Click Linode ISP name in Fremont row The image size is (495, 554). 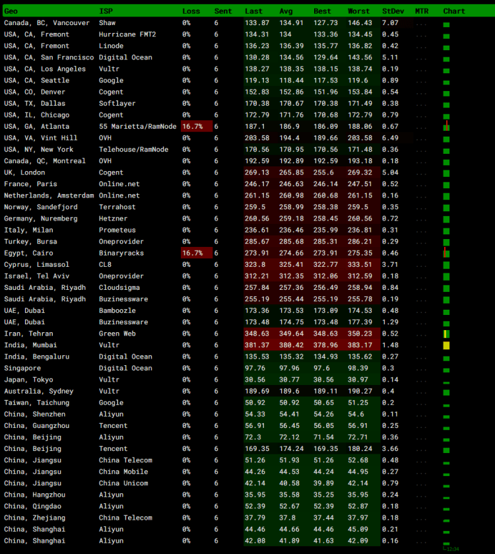(x=112, y=46)
